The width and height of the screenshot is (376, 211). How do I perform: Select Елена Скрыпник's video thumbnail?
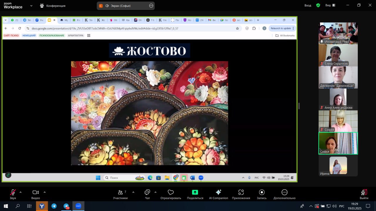pyautogui.click(x=338, y=55)
